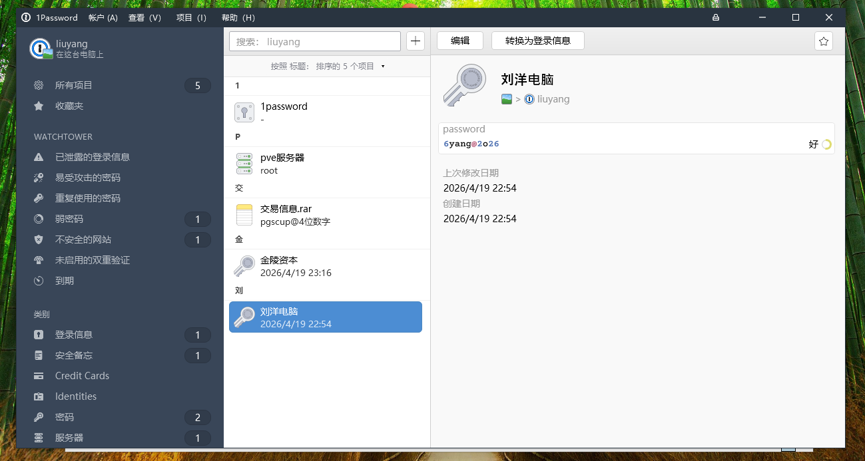
Task: Click the lock icon in title bar
Action: point(716,17)
